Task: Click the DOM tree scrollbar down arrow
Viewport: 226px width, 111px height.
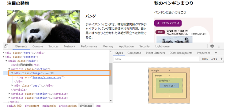Action: [x=111, y=100]
